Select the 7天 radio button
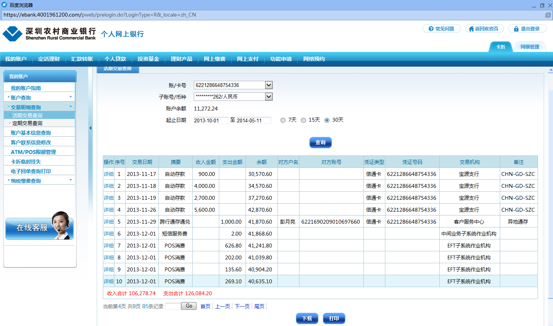The width and height of the screenshot is (553, 326). pyautogui.click(x=283, y=120)
